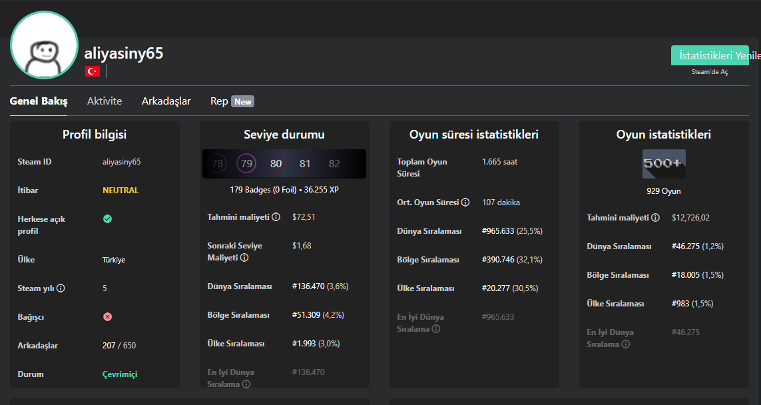
Task: Click the aliyasiny65 profile avatar
Action: click(x=44, y=45)
